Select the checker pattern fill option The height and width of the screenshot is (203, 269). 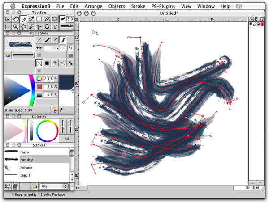(70, 63)
